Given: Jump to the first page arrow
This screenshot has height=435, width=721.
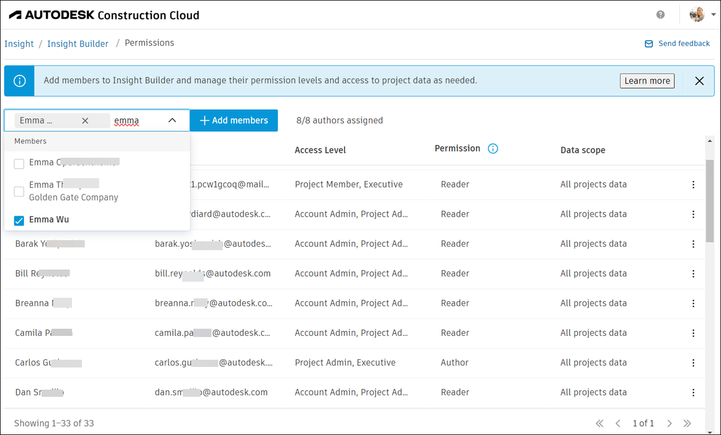Looking at the screenshot, I should [599, 423].
